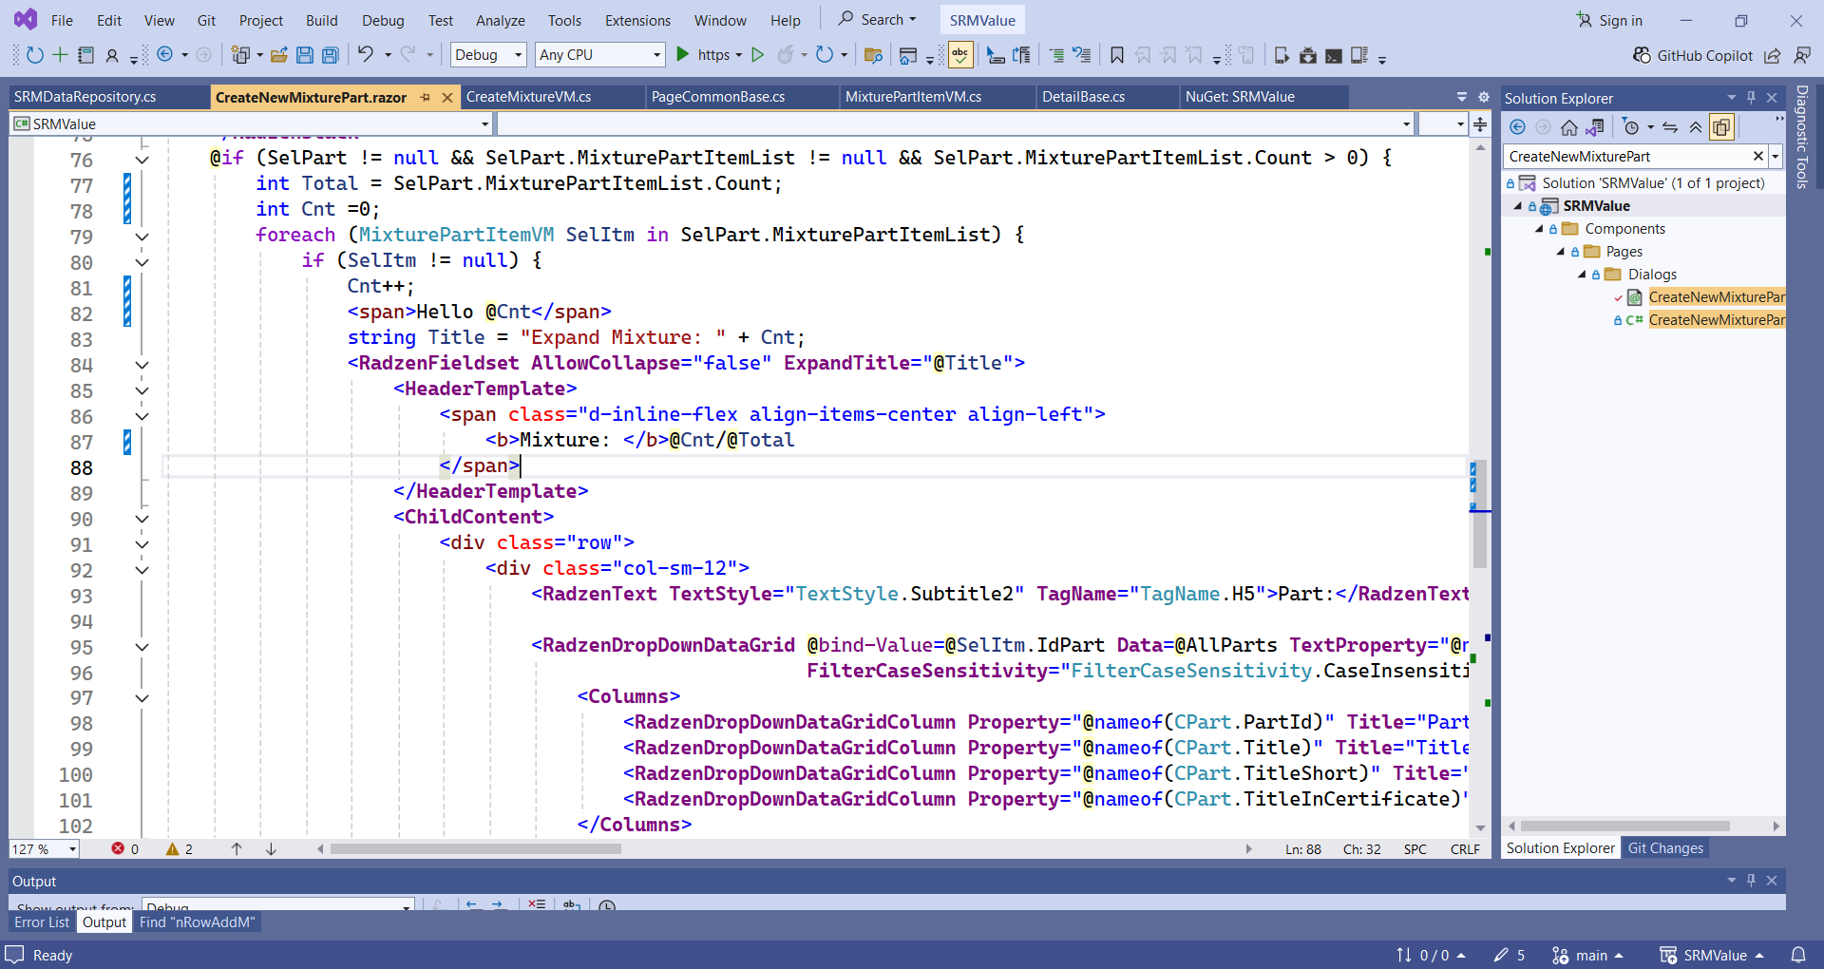Click the Search box in title bar
Screen dimensions: 1824x969
(x=877, y=20)
